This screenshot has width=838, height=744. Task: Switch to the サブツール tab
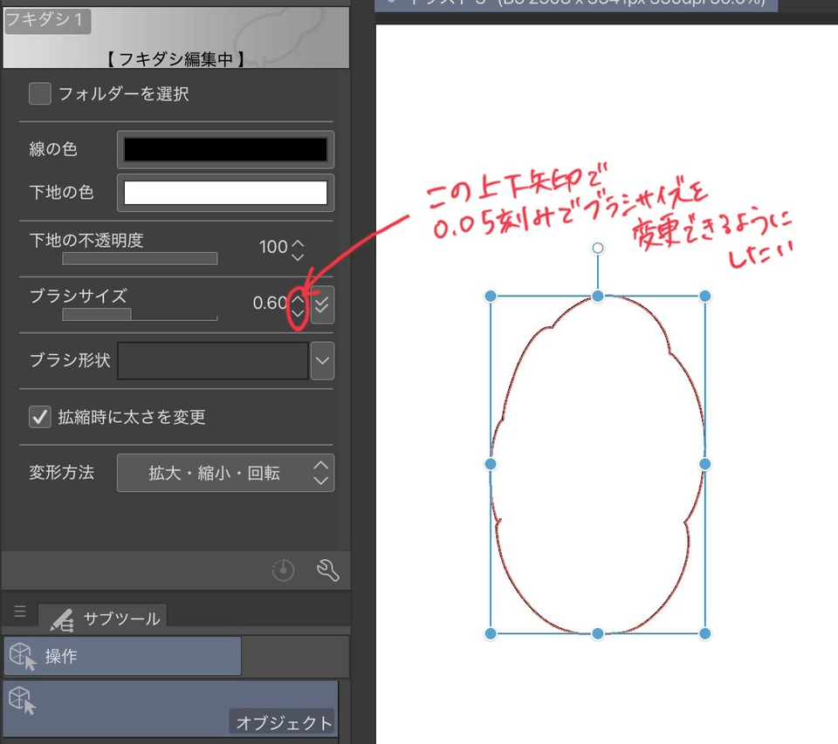(103, 617)
